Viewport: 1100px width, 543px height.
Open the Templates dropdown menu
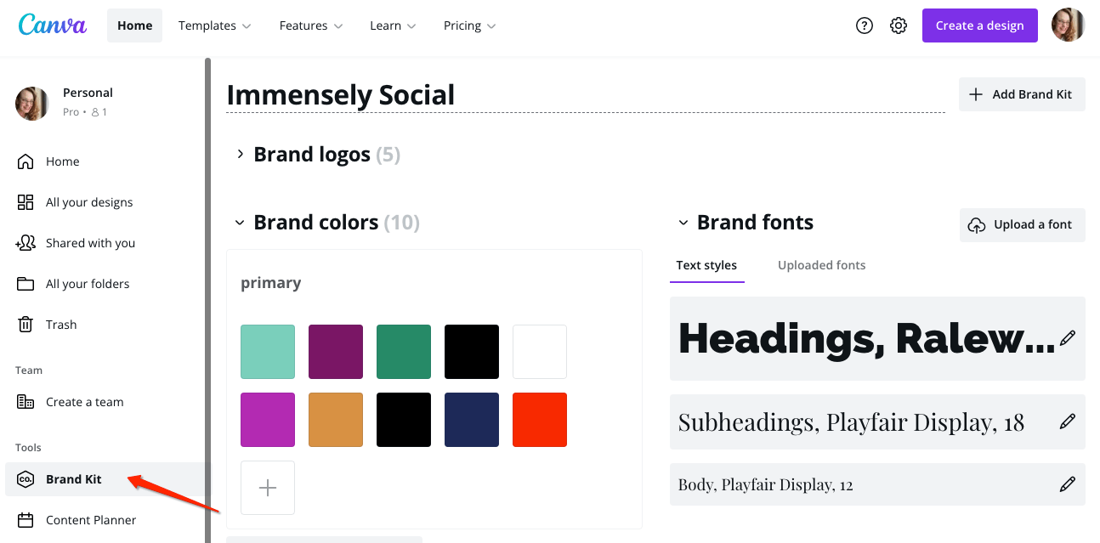click(215, 25)
